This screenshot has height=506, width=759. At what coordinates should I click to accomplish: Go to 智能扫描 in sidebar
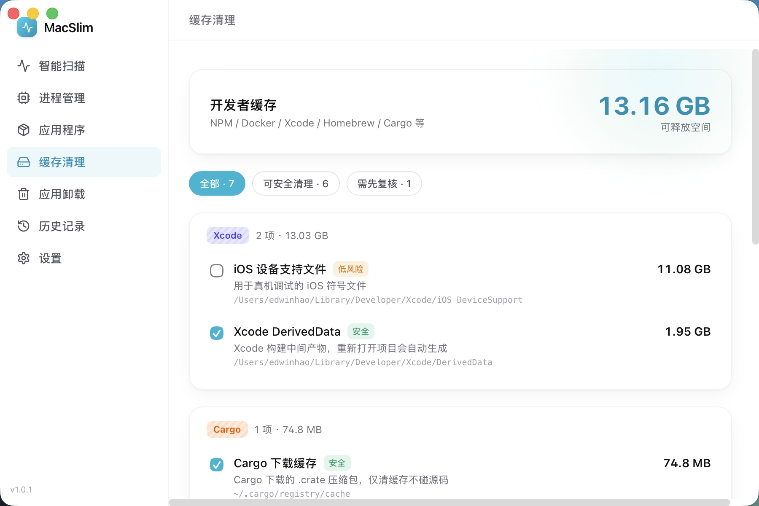(x=84, y=66)
